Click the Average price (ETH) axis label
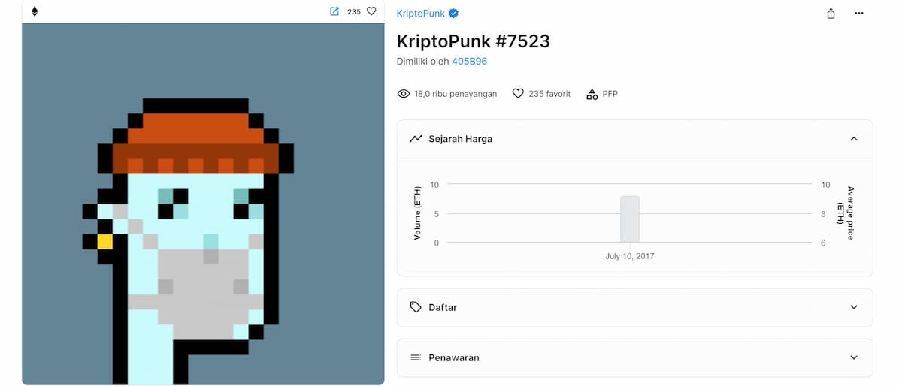902x386 pixels. pyautogui.click(x=846, y=213)
